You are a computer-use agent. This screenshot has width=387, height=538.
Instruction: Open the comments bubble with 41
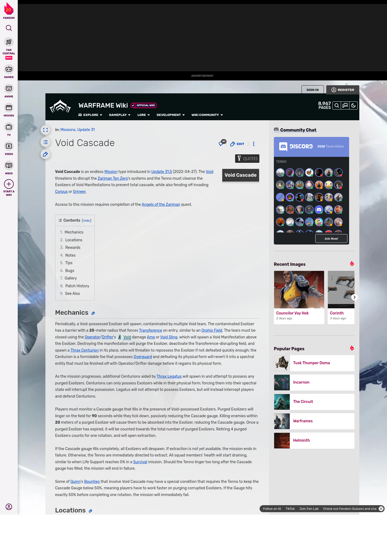(x=222, y=143)
